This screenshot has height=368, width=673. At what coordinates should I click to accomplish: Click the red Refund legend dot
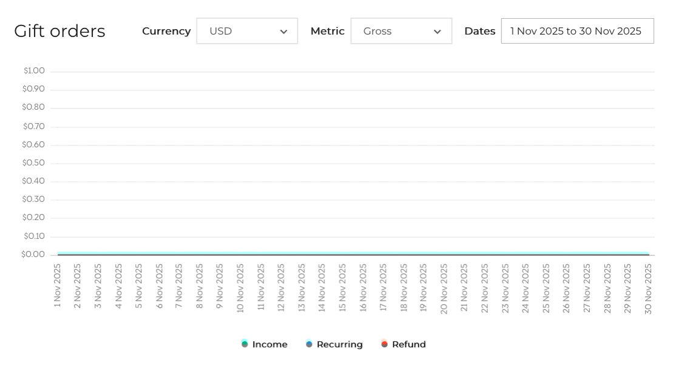tap(384, 344)
